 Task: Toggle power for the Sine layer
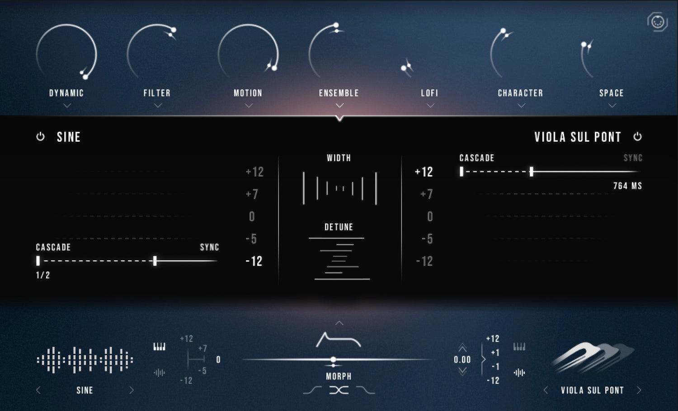[40, 137]
